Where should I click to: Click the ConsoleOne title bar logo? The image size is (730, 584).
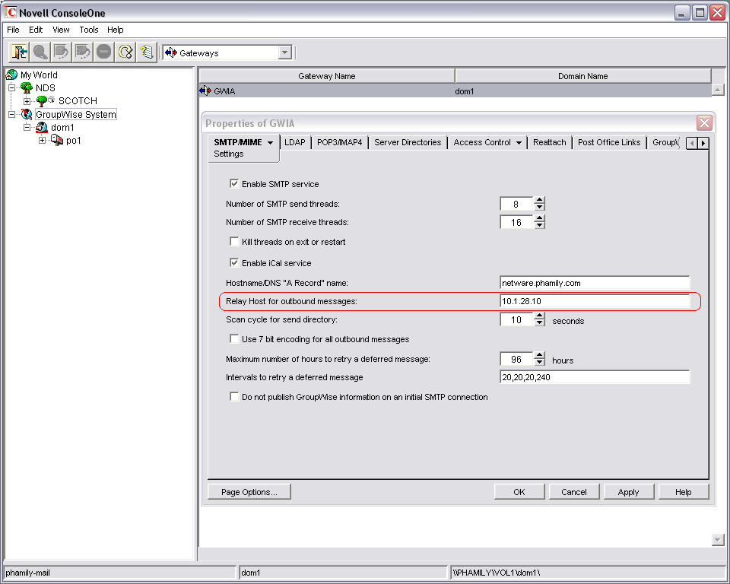(x=10, y=13)
